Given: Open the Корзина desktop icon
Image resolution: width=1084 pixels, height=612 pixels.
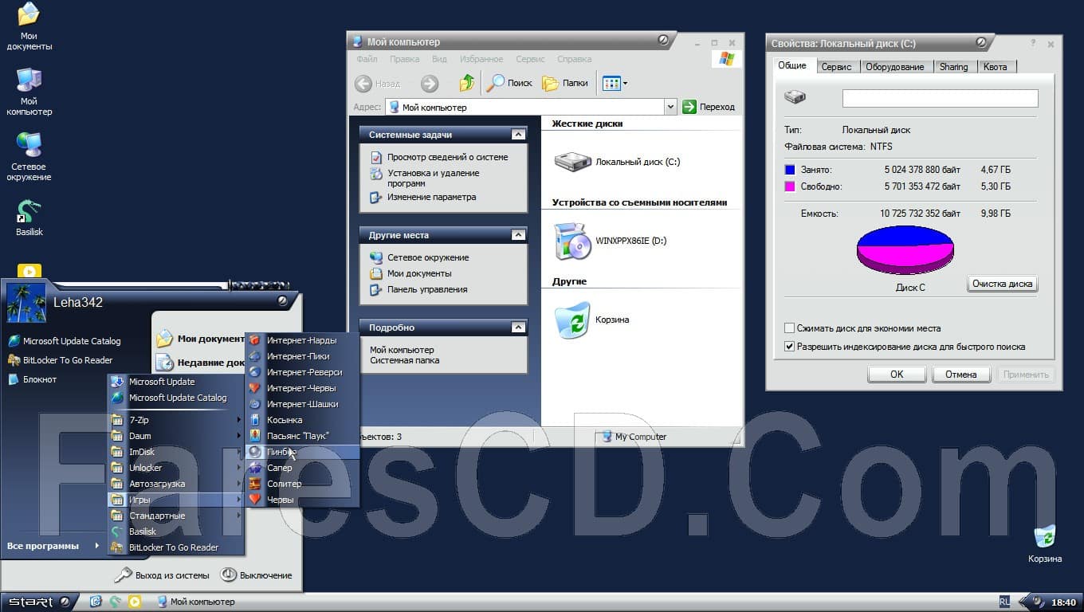Looking at the screenshot, I should pos(1044,544).
